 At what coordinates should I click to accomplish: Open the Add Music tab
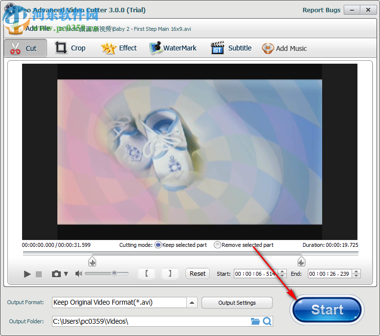click(x=284, y=48)
